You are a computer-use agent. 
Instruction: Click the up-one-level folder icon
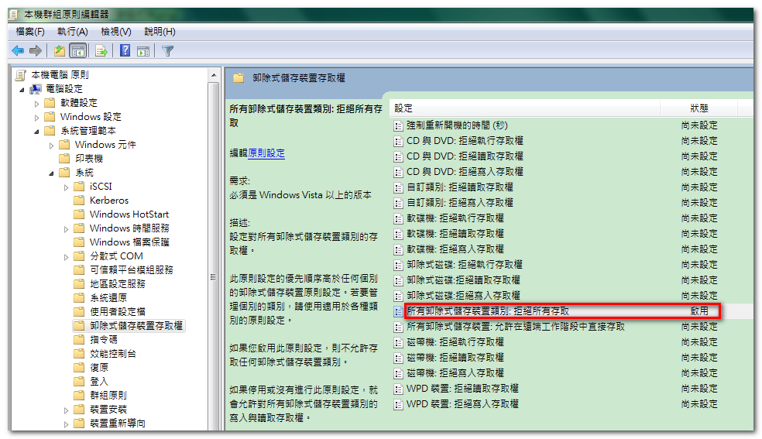(x=60, y=51)
